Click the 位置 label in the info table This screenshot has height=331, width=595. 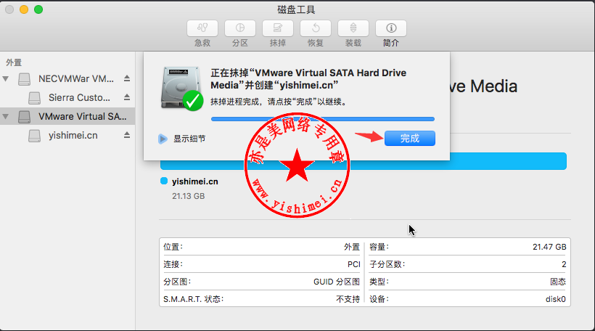[173, 247]
